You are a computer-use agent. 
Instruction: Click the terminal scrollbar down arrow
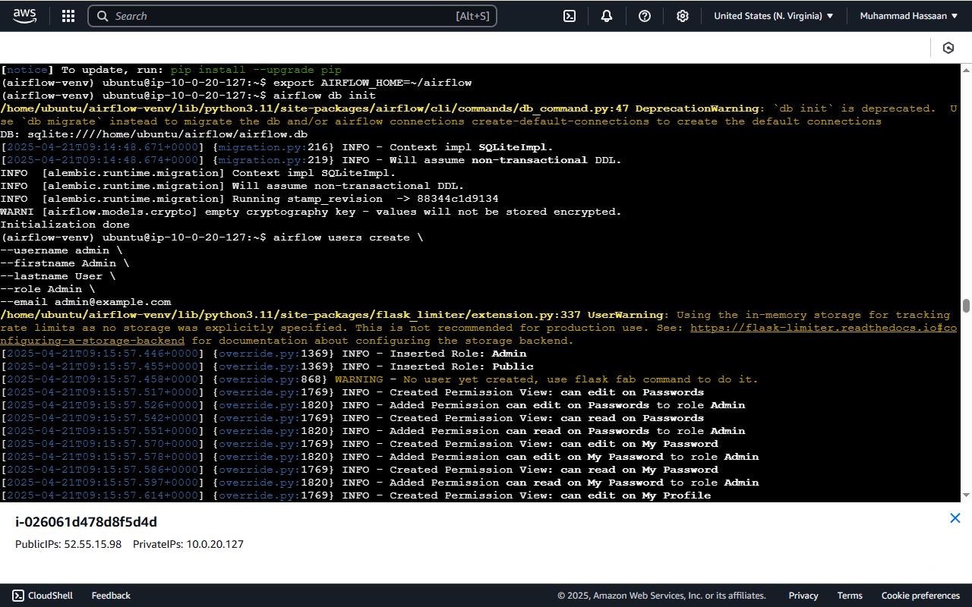966,495
